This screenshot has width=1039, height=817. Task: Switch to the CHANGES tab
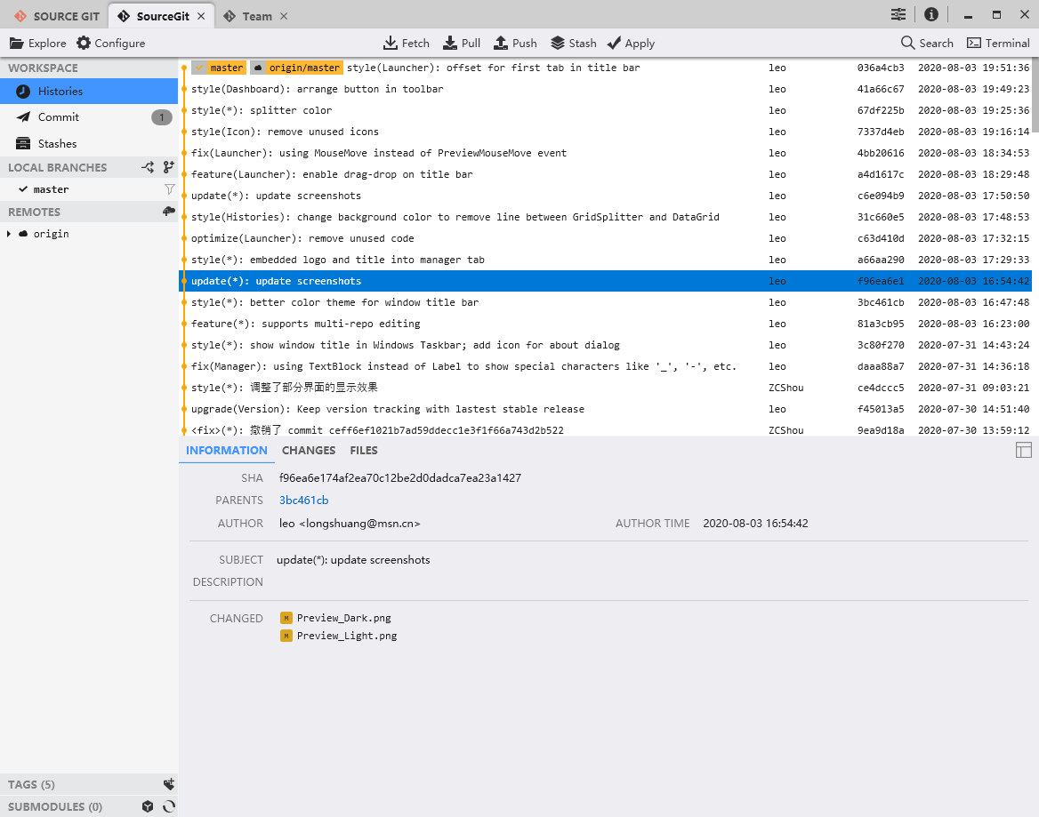308,450
